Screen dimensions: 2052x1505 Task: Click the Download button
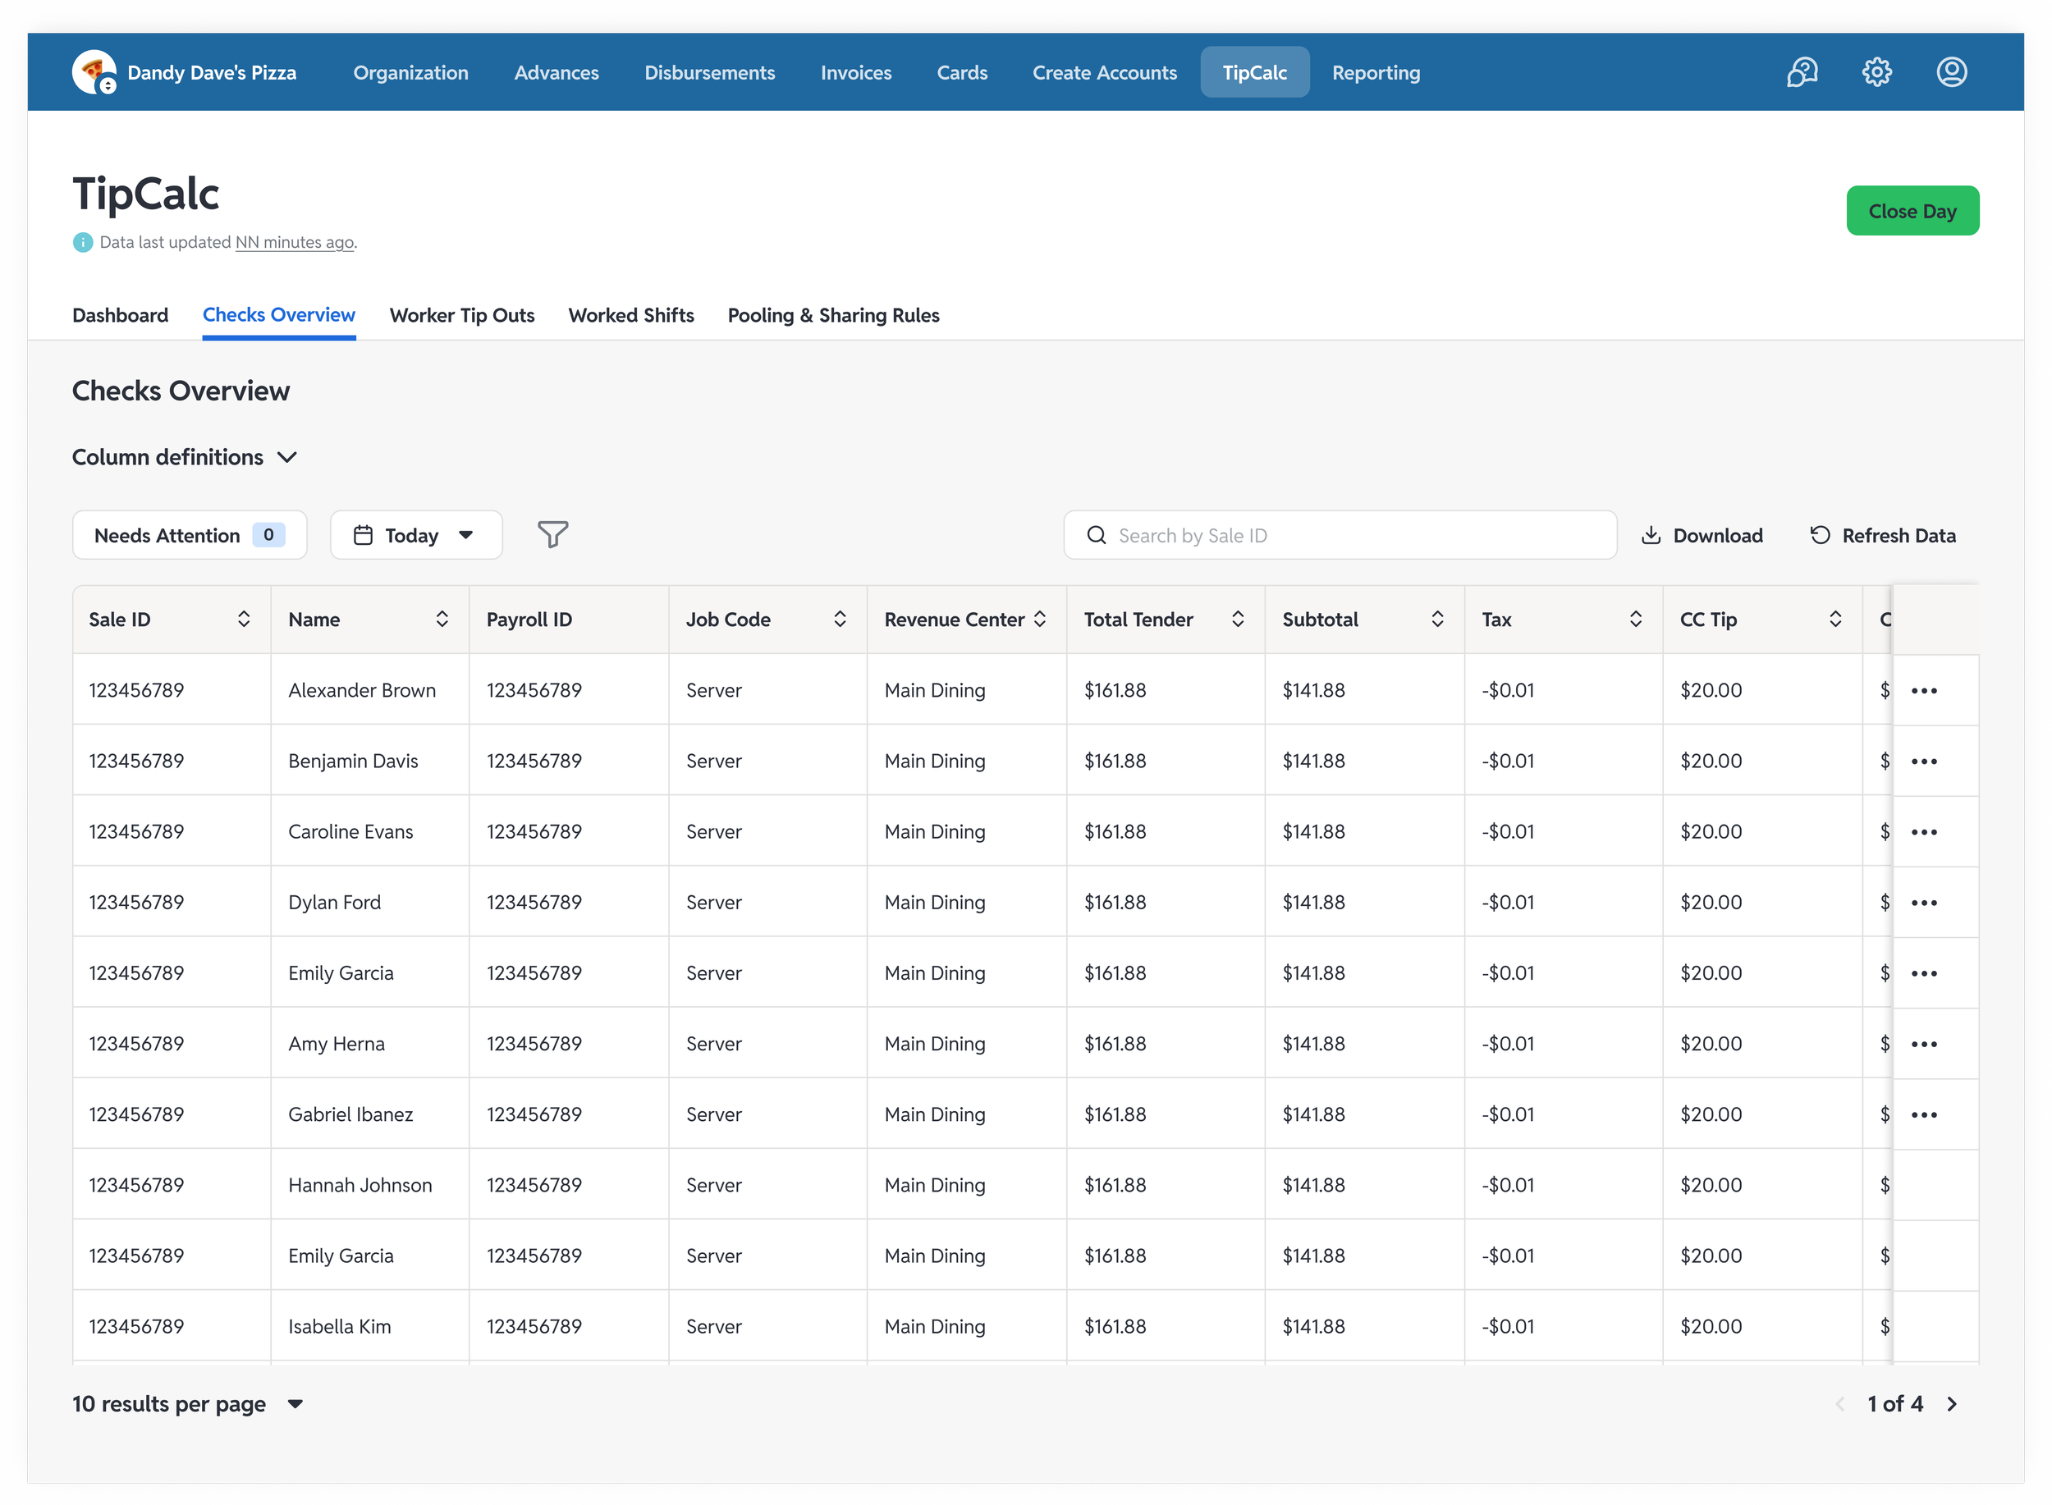coord(1702,536)
